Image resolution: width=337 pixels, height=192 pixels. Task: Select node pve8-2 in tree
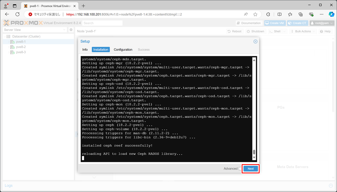click(21, 47)
